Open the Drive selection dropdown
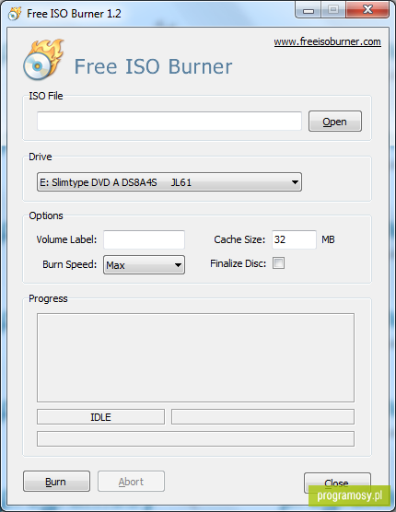The height and width of the screenshot is (512, 396). coord(169,182)
